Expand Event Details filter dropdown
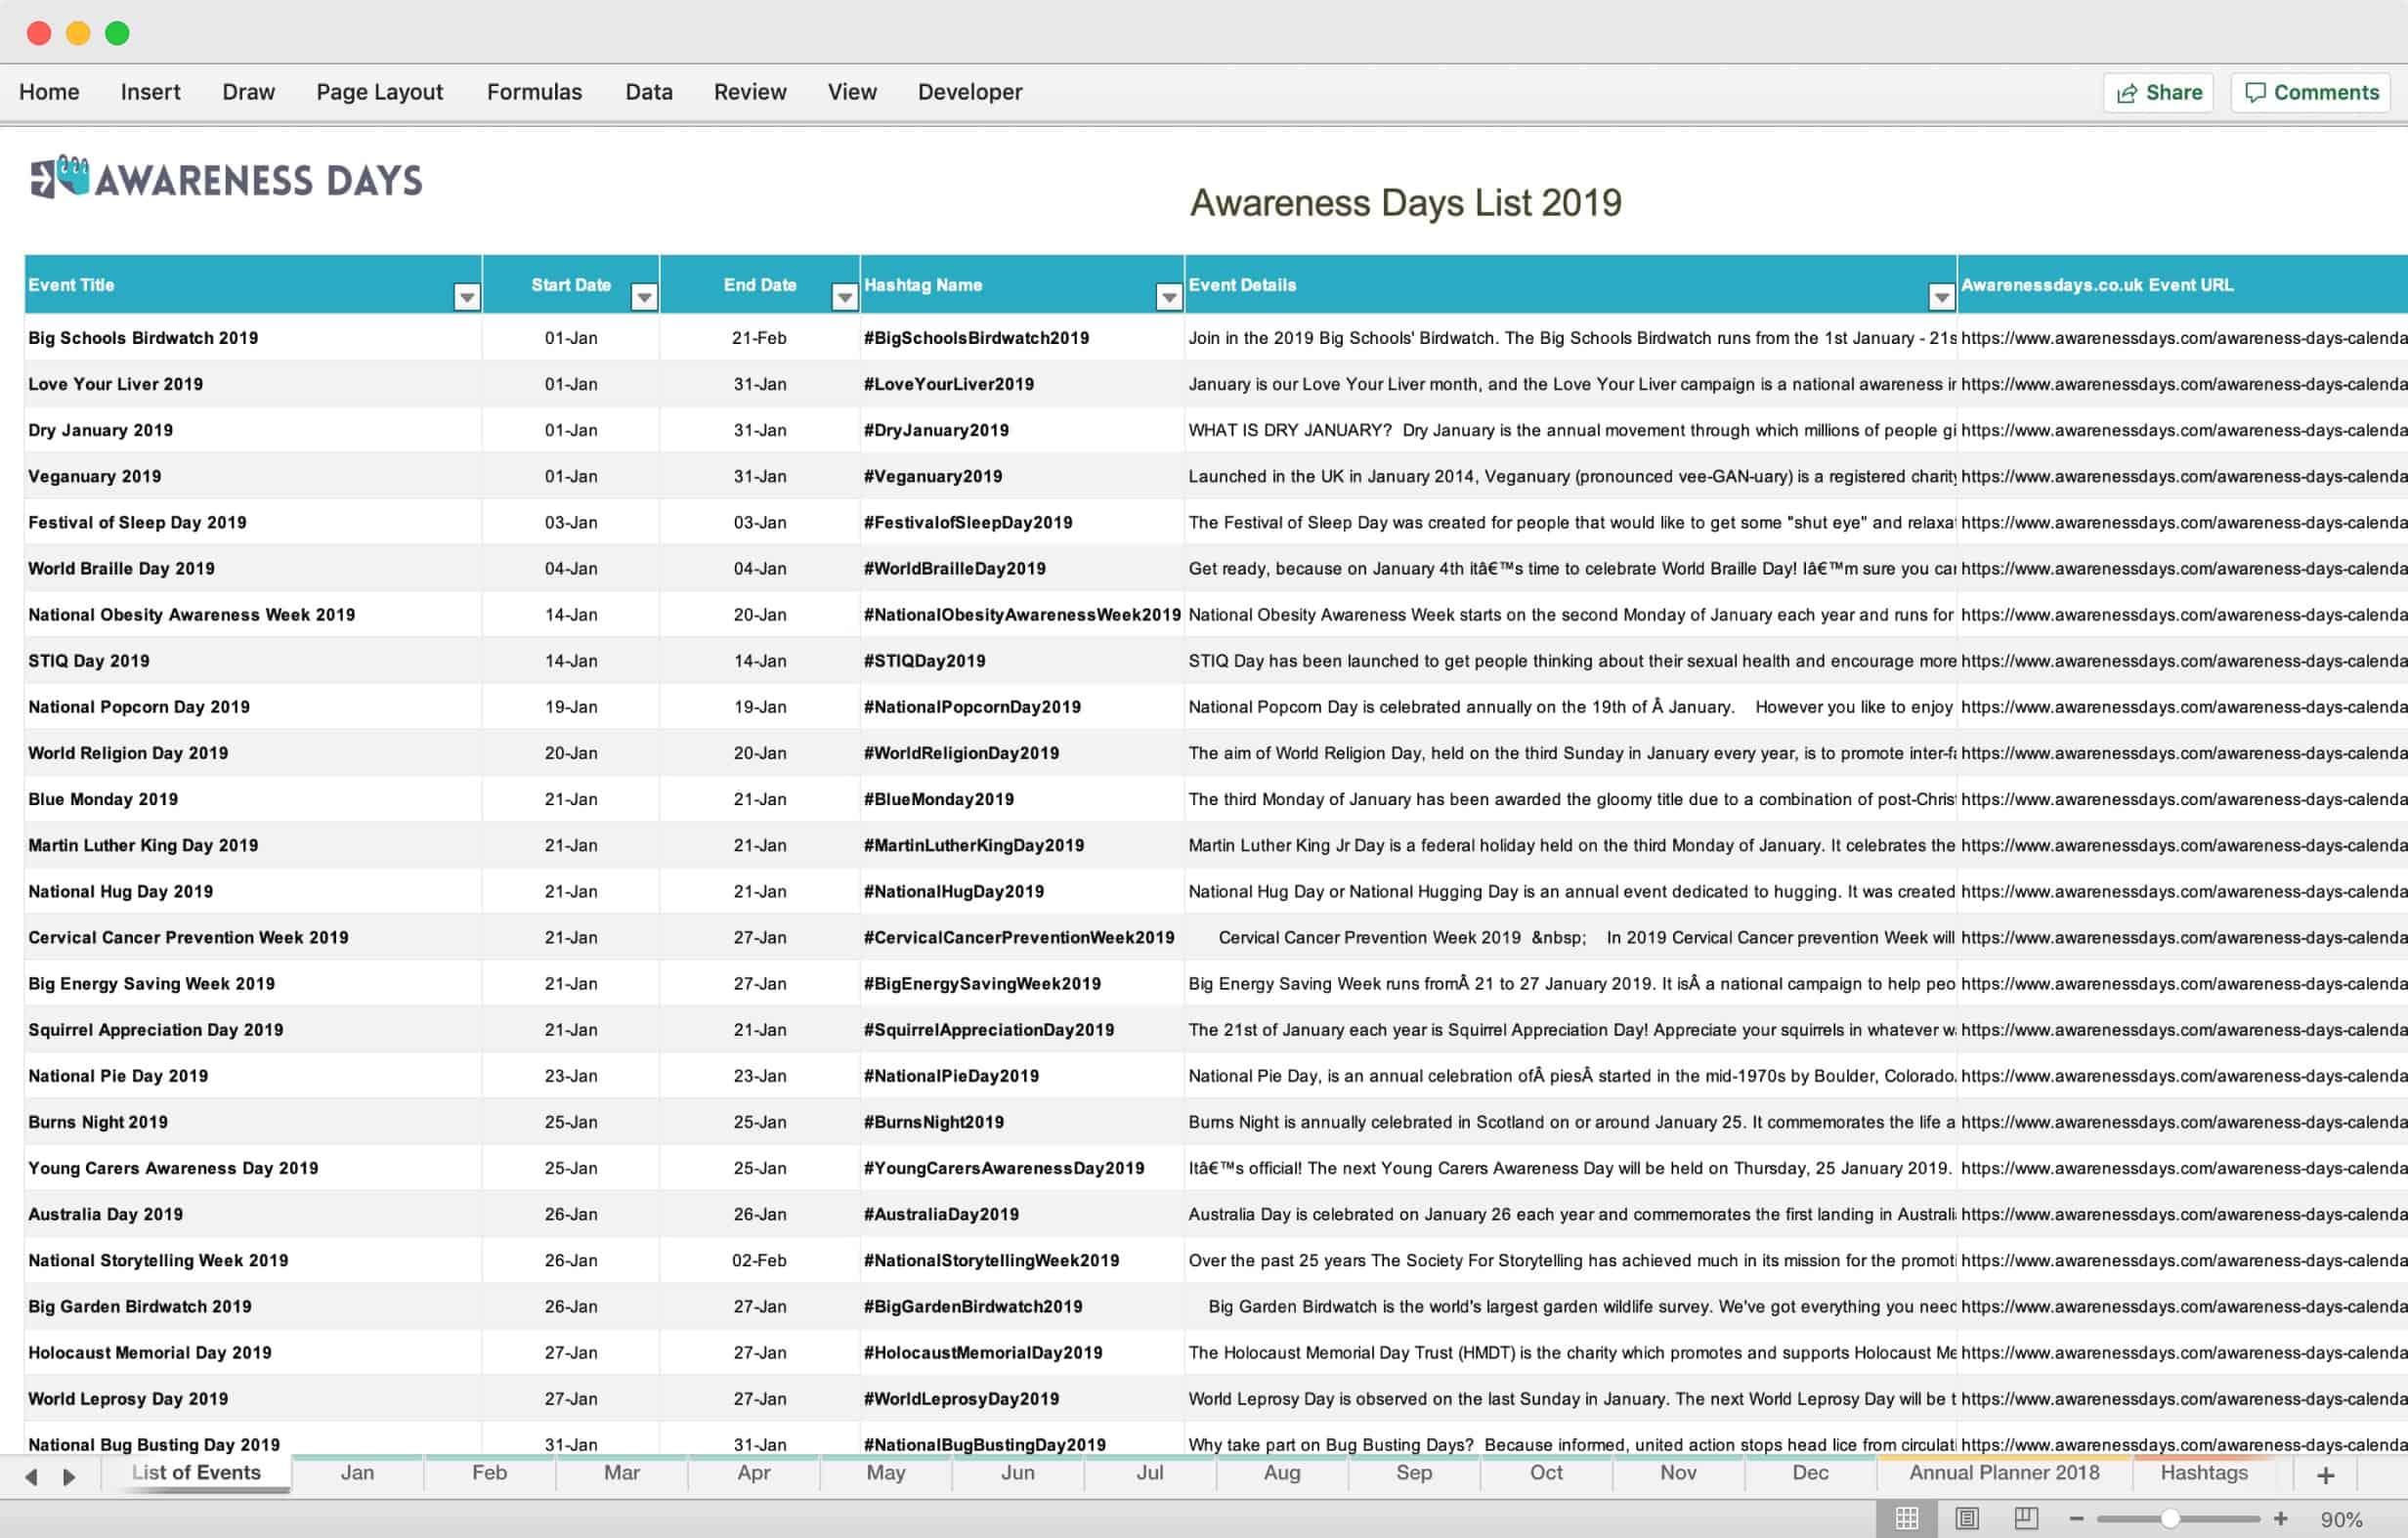Image resolution: width=2408 pixels, height=1538 pixels. point(1941,297)
